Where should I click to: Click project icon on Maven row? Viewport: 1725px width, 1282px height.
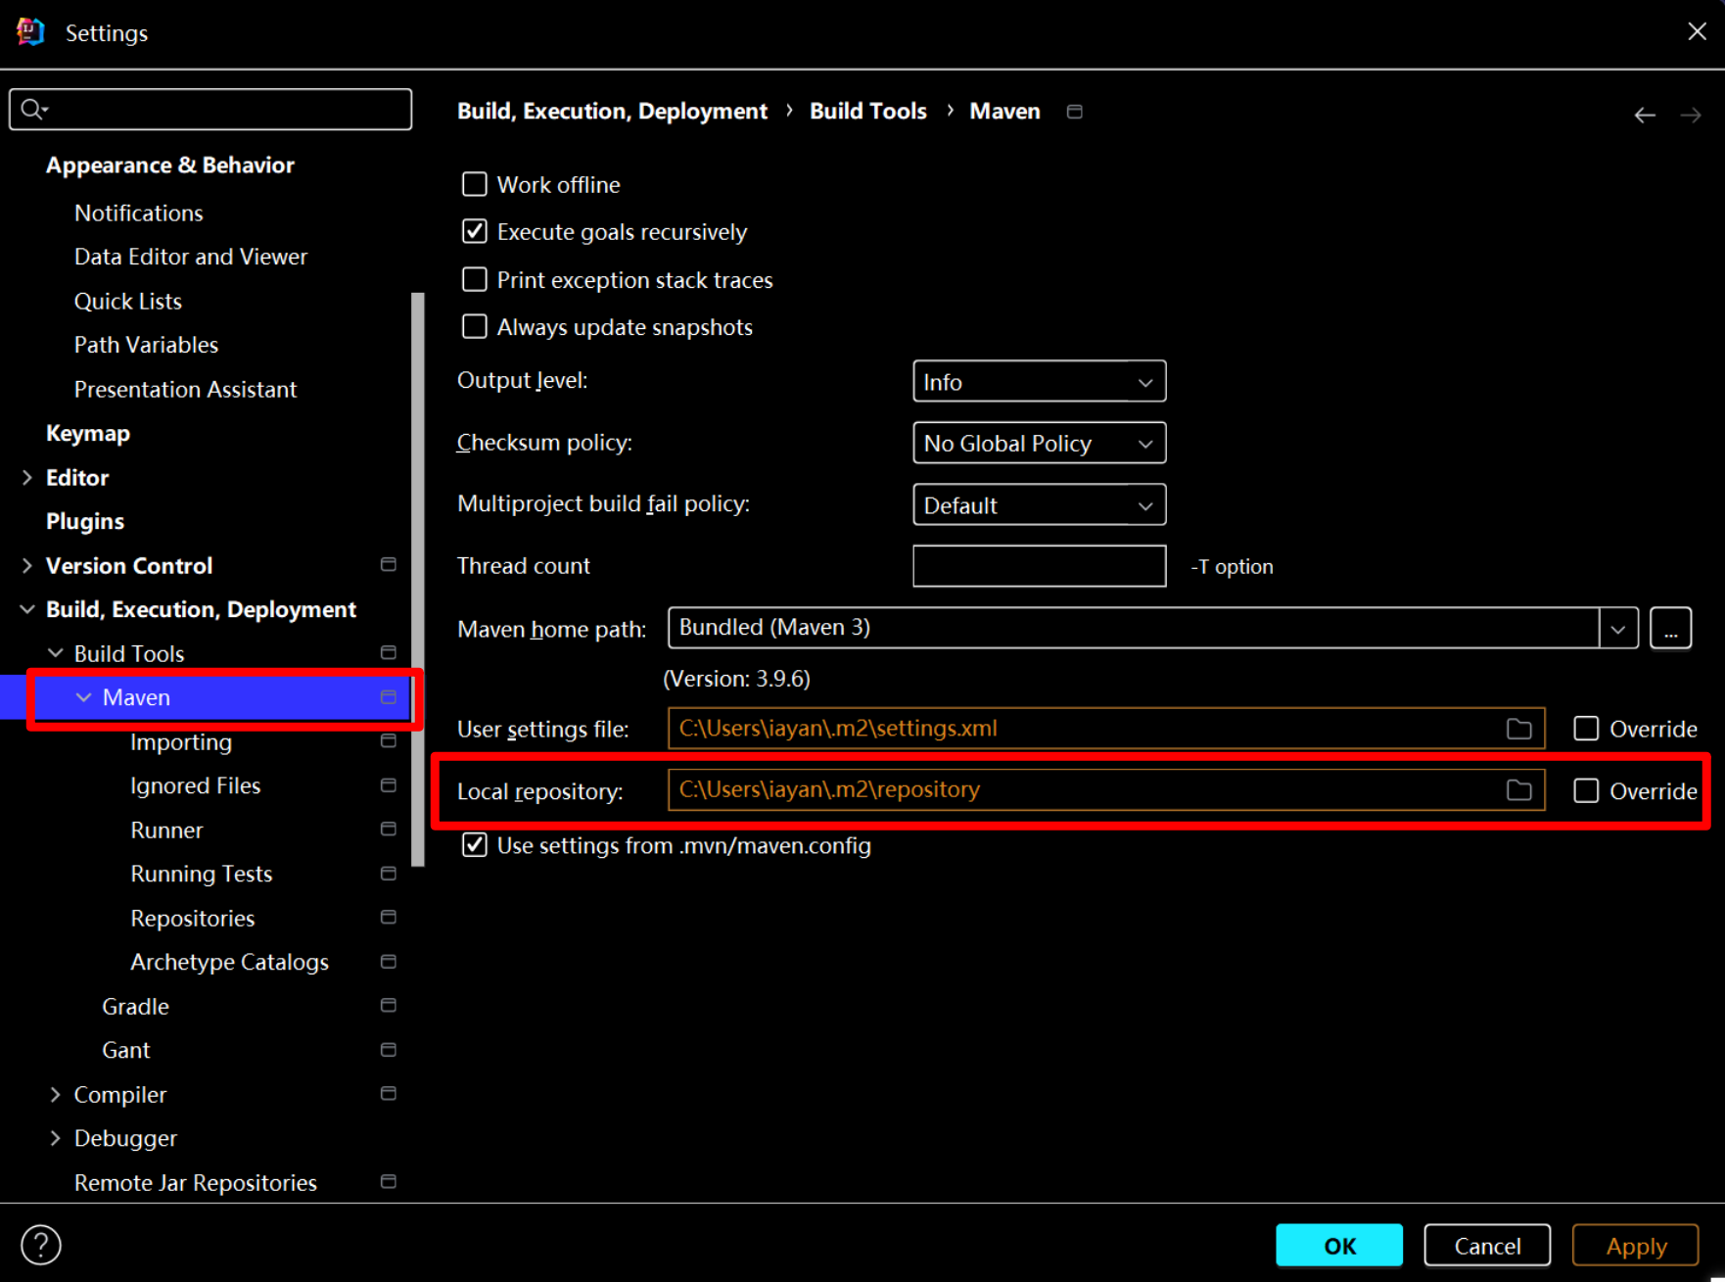pyautogui.click(x=388, y=696)
